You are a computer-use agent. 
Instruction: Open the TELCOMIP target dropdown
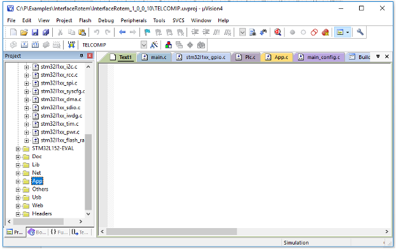[144, 45]
